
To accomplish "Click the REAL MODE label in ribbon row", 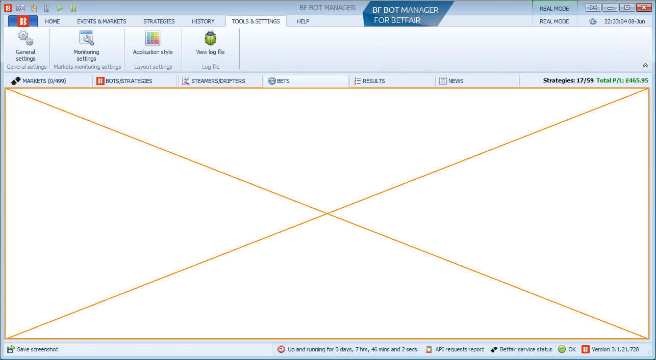I will click(x=554, y=21).
